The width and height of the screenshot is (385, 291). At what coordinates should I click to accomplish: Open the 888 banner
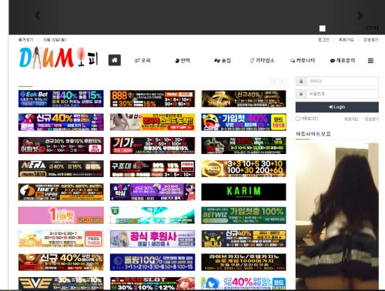pyautogui.click(x=152, y=99)
